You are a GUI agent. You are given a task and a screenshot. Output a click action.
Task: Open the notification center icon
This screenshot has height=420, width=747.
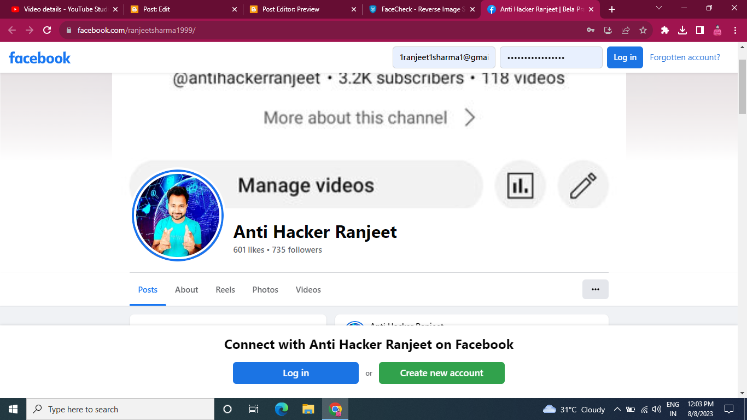728,409
